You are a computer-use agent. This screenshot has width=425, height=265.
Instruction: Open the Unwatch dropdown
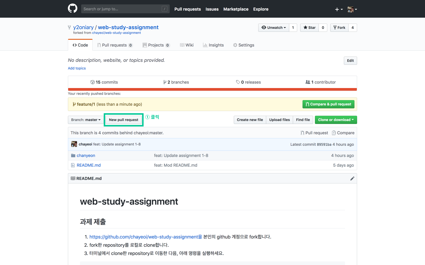[274, 28]
